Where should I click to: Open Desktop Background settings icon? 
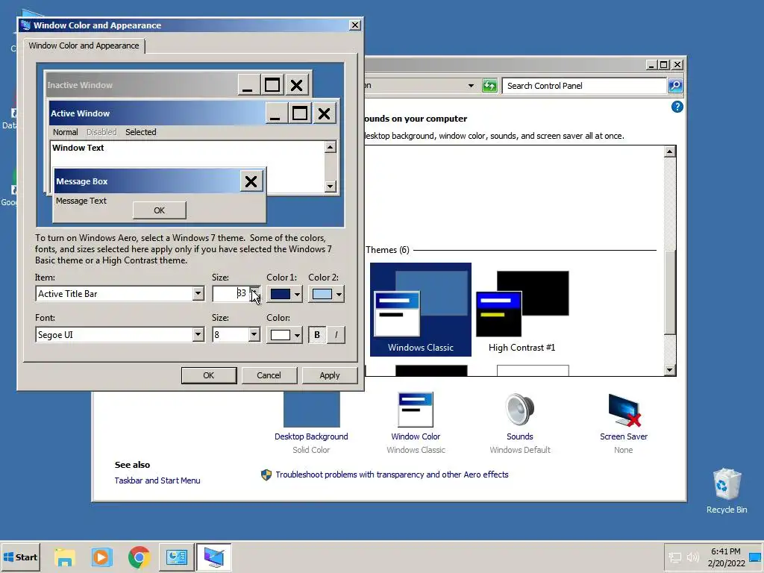coord(312,410)
